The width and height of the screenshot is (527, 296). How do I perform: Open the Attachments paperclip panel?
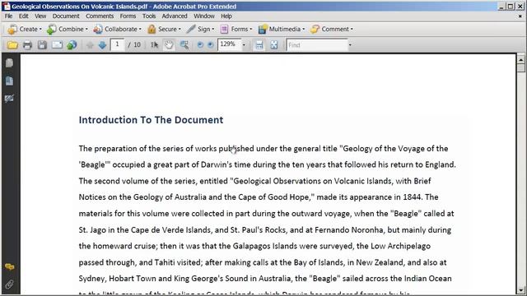9,284
